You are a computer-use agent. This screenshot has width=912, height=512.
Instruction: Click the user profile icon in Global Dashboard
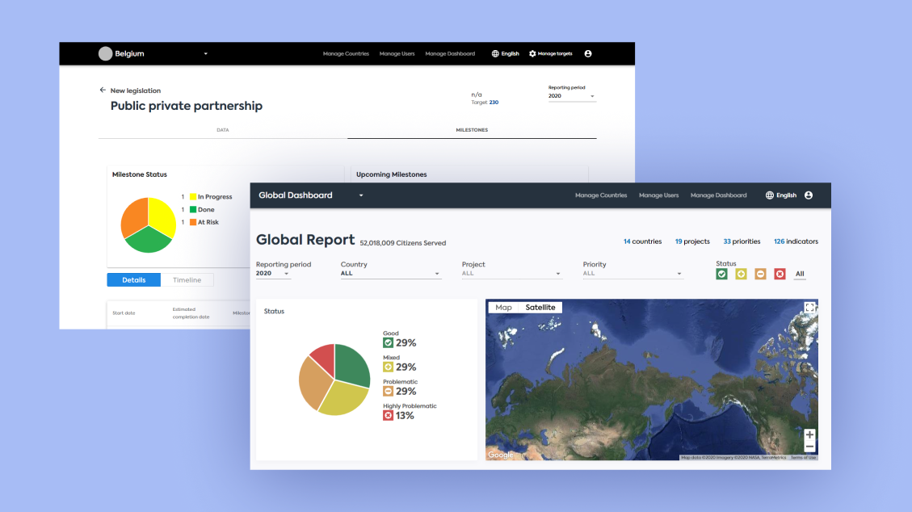tap(808, 195)
